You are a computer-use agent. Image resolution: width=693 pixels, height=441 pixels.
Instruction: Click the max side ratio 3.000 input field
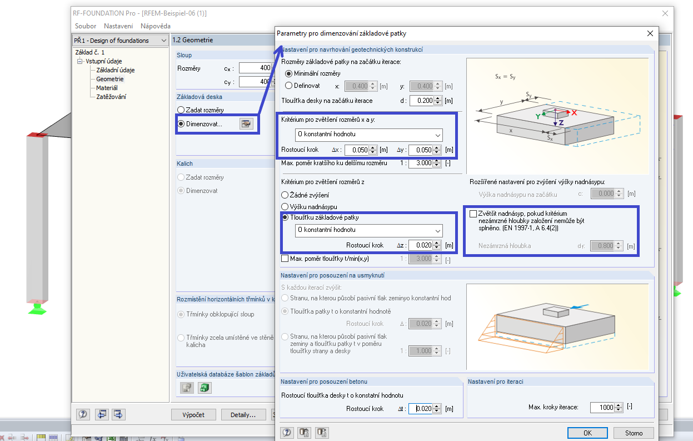(421, 163)
